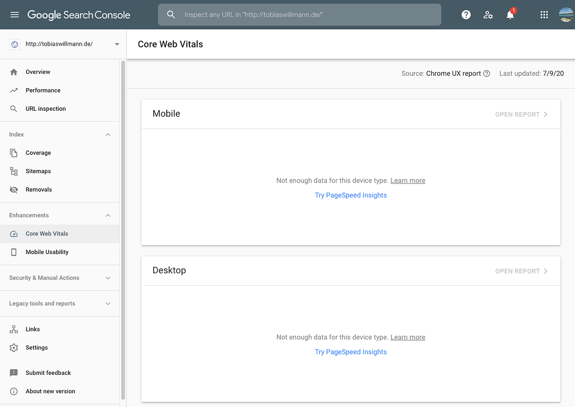The width and height of the screenshot is (575, 407).
Task: Open the Help question mark icon
Action: [466, 15]
